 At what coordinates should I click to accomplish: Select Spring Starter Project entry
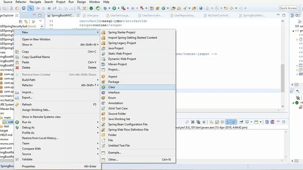[x=138, y=33]
